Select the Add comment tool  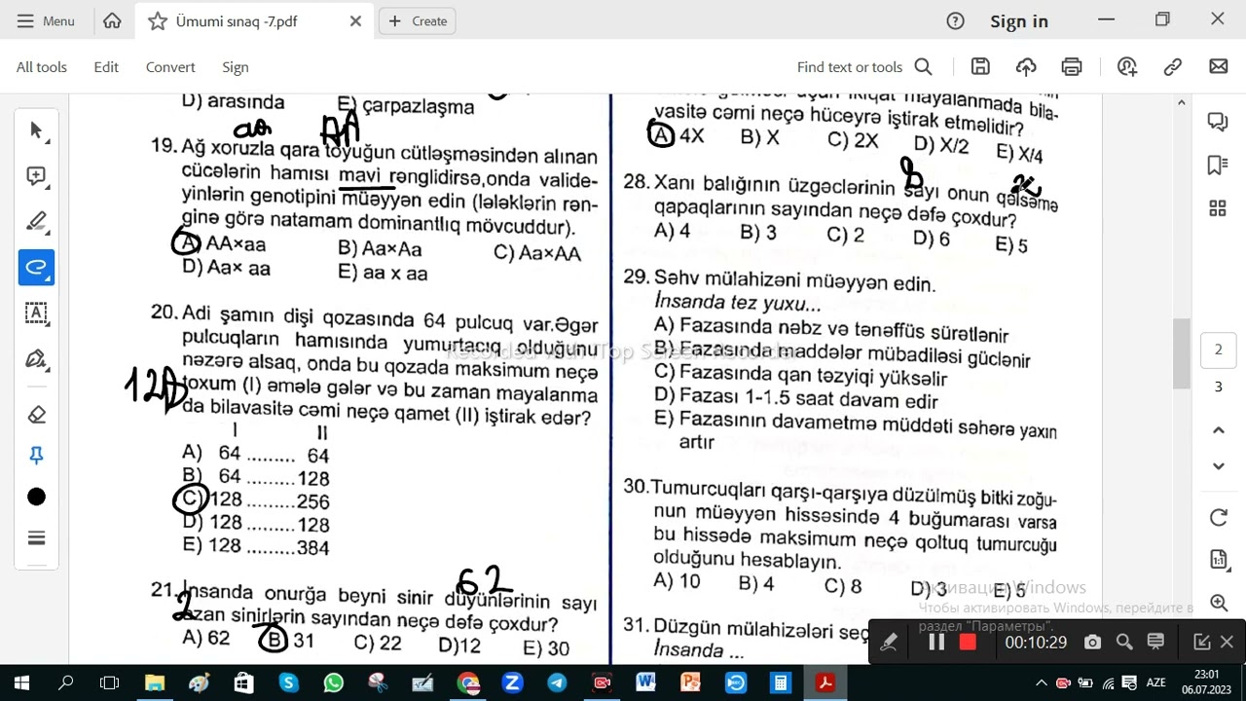[36, 176]
